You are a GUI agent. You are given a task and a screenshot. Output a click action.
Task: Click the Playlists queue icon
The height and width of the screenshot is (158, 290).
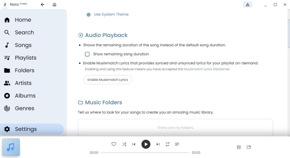click(7, 58)
